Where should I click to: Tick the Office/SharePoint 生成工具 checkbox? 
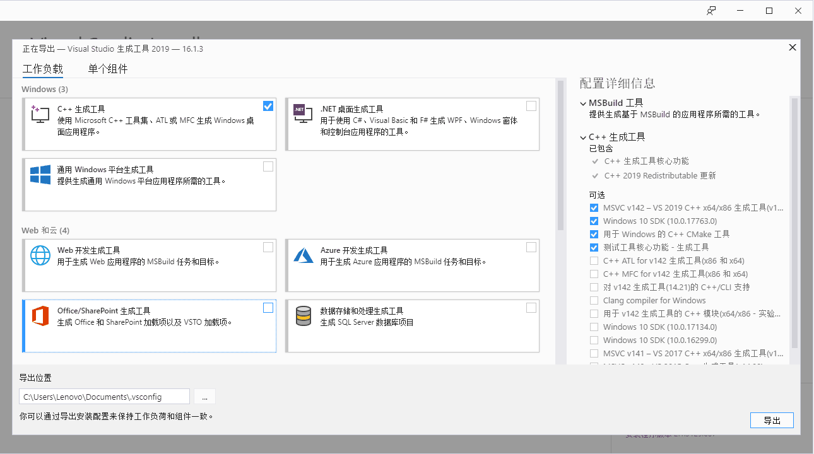tap(268, 308)
